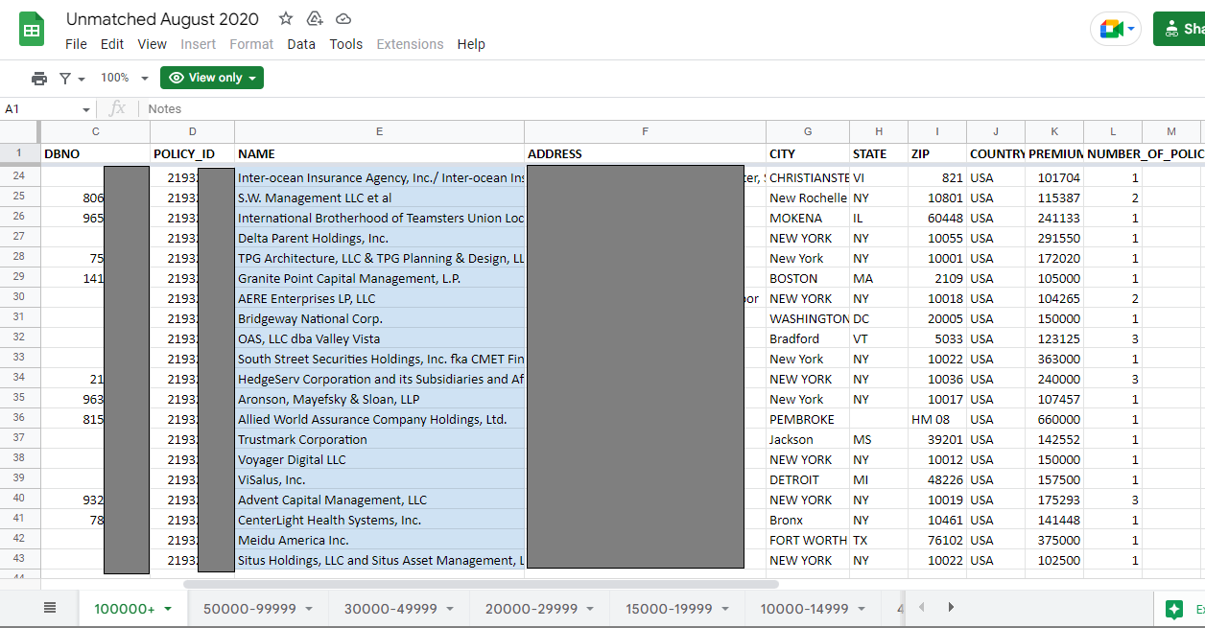The image size is (1205, 628).
Task: Switch to the 15000-19999 sheet tab
Action: pos(678,609)
